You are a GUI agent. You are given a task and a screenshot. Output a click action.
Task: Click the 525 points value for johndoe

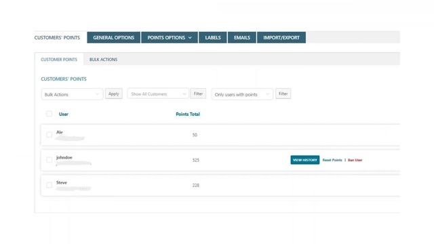pyautogui.click(x=196, y=160)
